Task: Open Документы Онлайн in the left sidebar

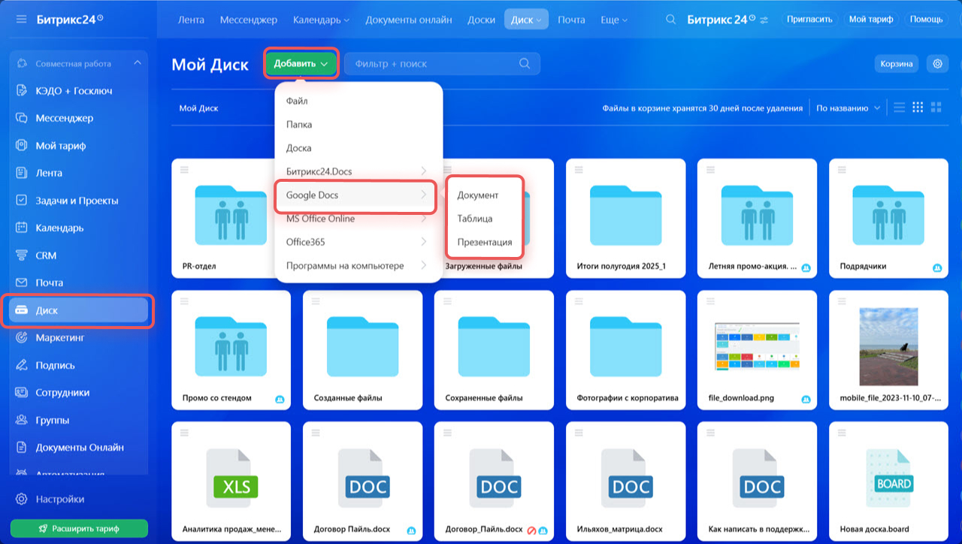Action: [x=78, y=447]
